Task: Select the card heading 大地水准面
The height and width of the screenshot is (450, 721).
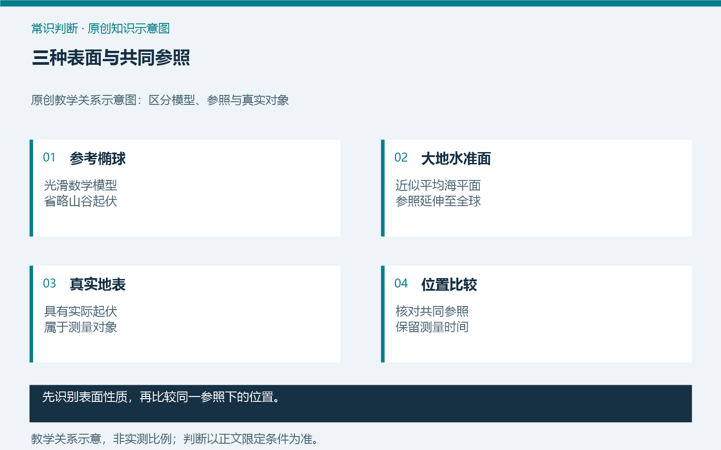Action: [456, 158]
